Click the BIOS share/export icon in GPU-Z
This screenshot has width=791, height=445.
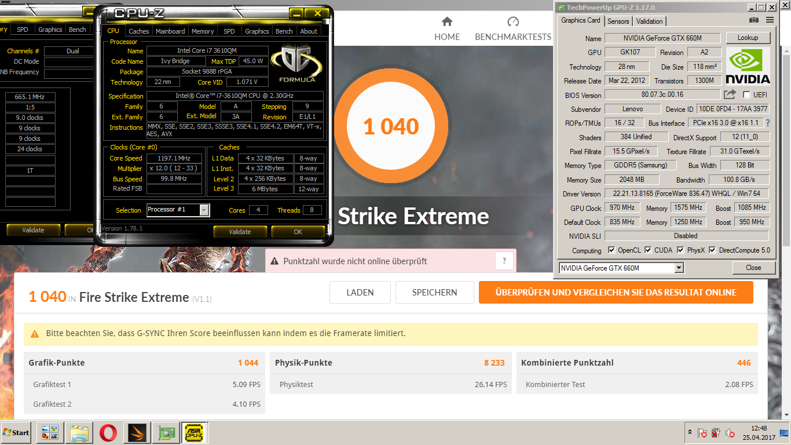point(730,94)
